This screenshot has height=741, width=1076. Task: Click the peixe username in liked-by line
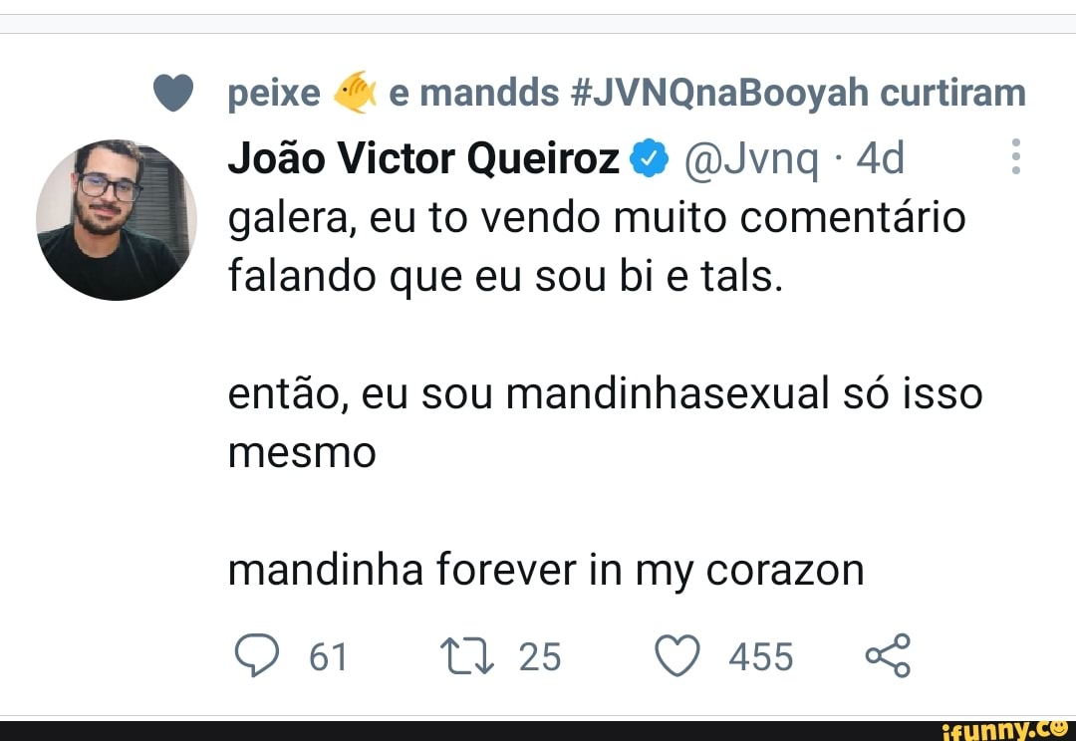click(274, 94)
